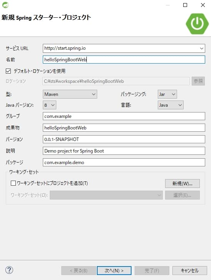Click the ロケーション path field
This screenshot has width=211, height=280.
pyautogui.click(x=116, y=81)
